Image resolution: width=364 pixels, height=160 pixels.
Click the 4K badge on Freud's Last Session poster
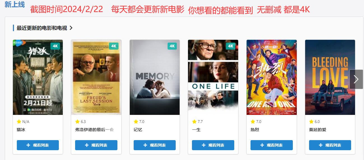[113, 46]
